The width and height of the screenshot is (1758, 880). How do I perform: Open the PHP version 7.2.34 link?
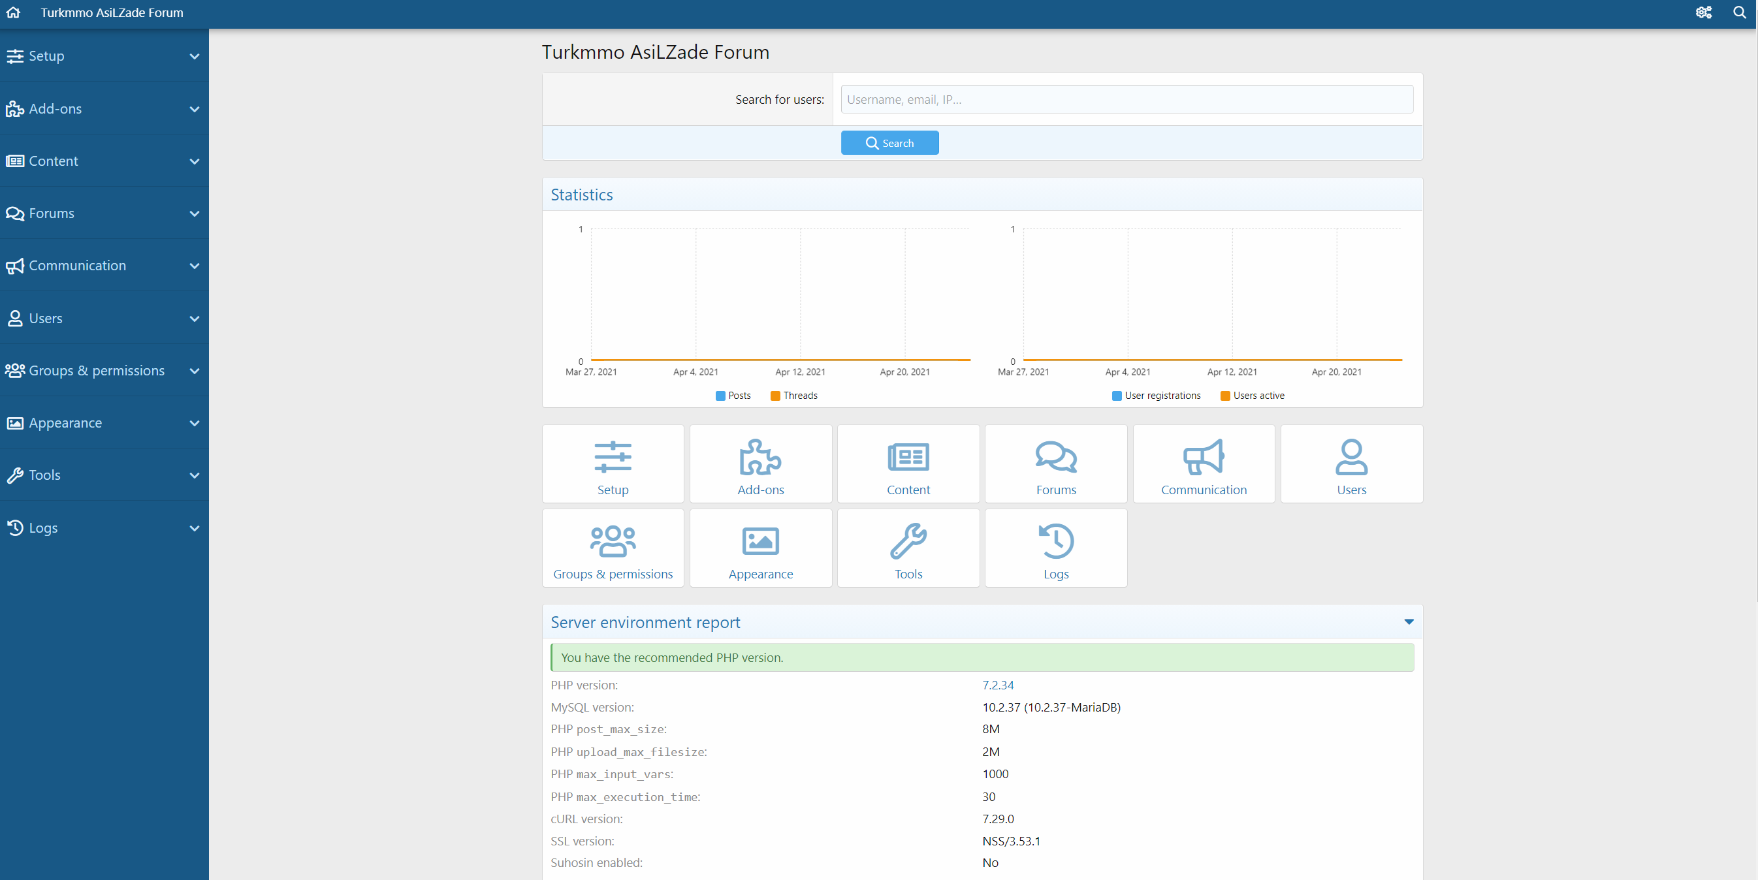coord(997,685)
